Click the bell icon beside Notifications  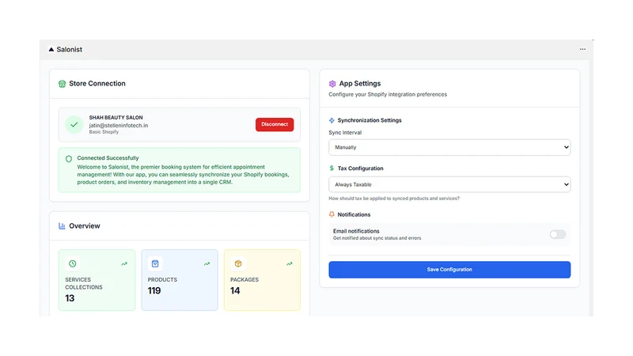(x=332, y=214)
